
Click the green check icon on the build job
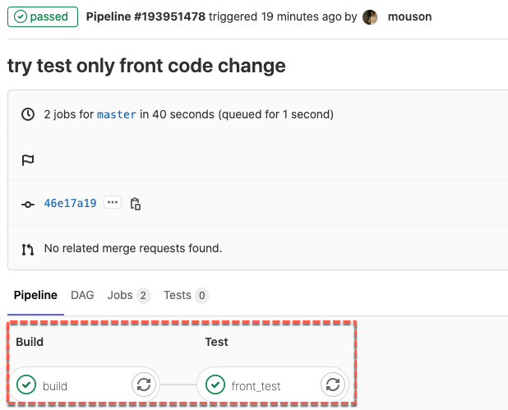coord(26,385)
